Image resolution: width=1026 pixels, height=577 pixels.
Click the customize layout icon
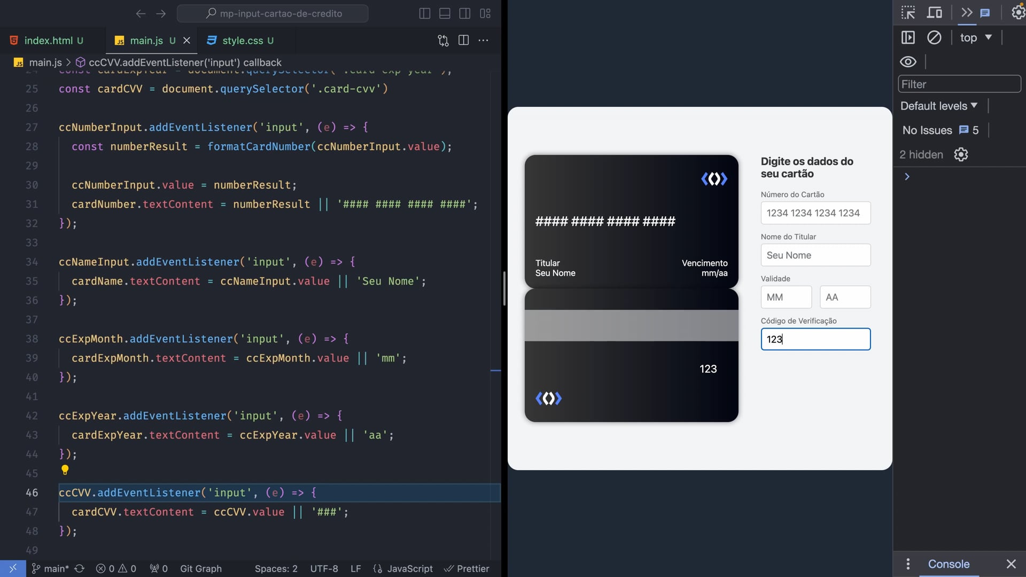(x=485, y=13)
